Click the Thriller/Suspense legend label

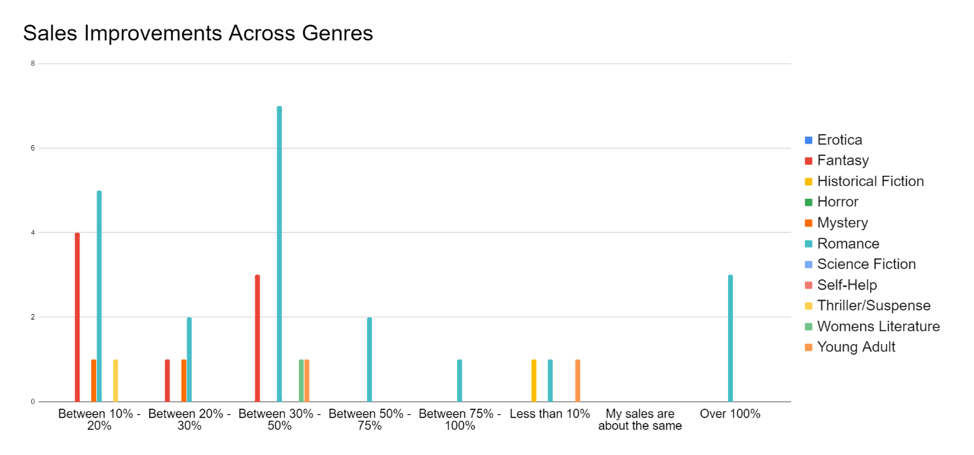873,306
